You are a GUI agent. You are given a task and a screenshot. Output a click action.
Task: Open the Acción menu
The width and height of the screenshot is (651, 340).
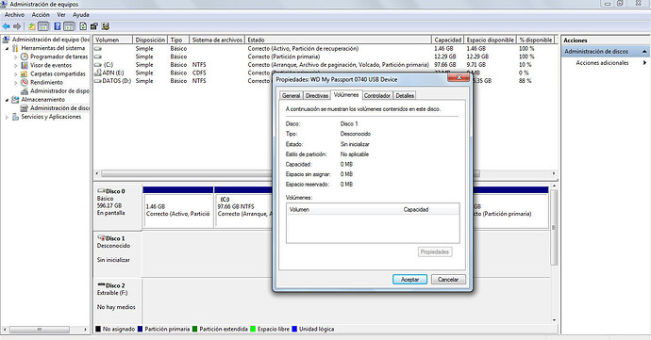[x=41, y=14]
